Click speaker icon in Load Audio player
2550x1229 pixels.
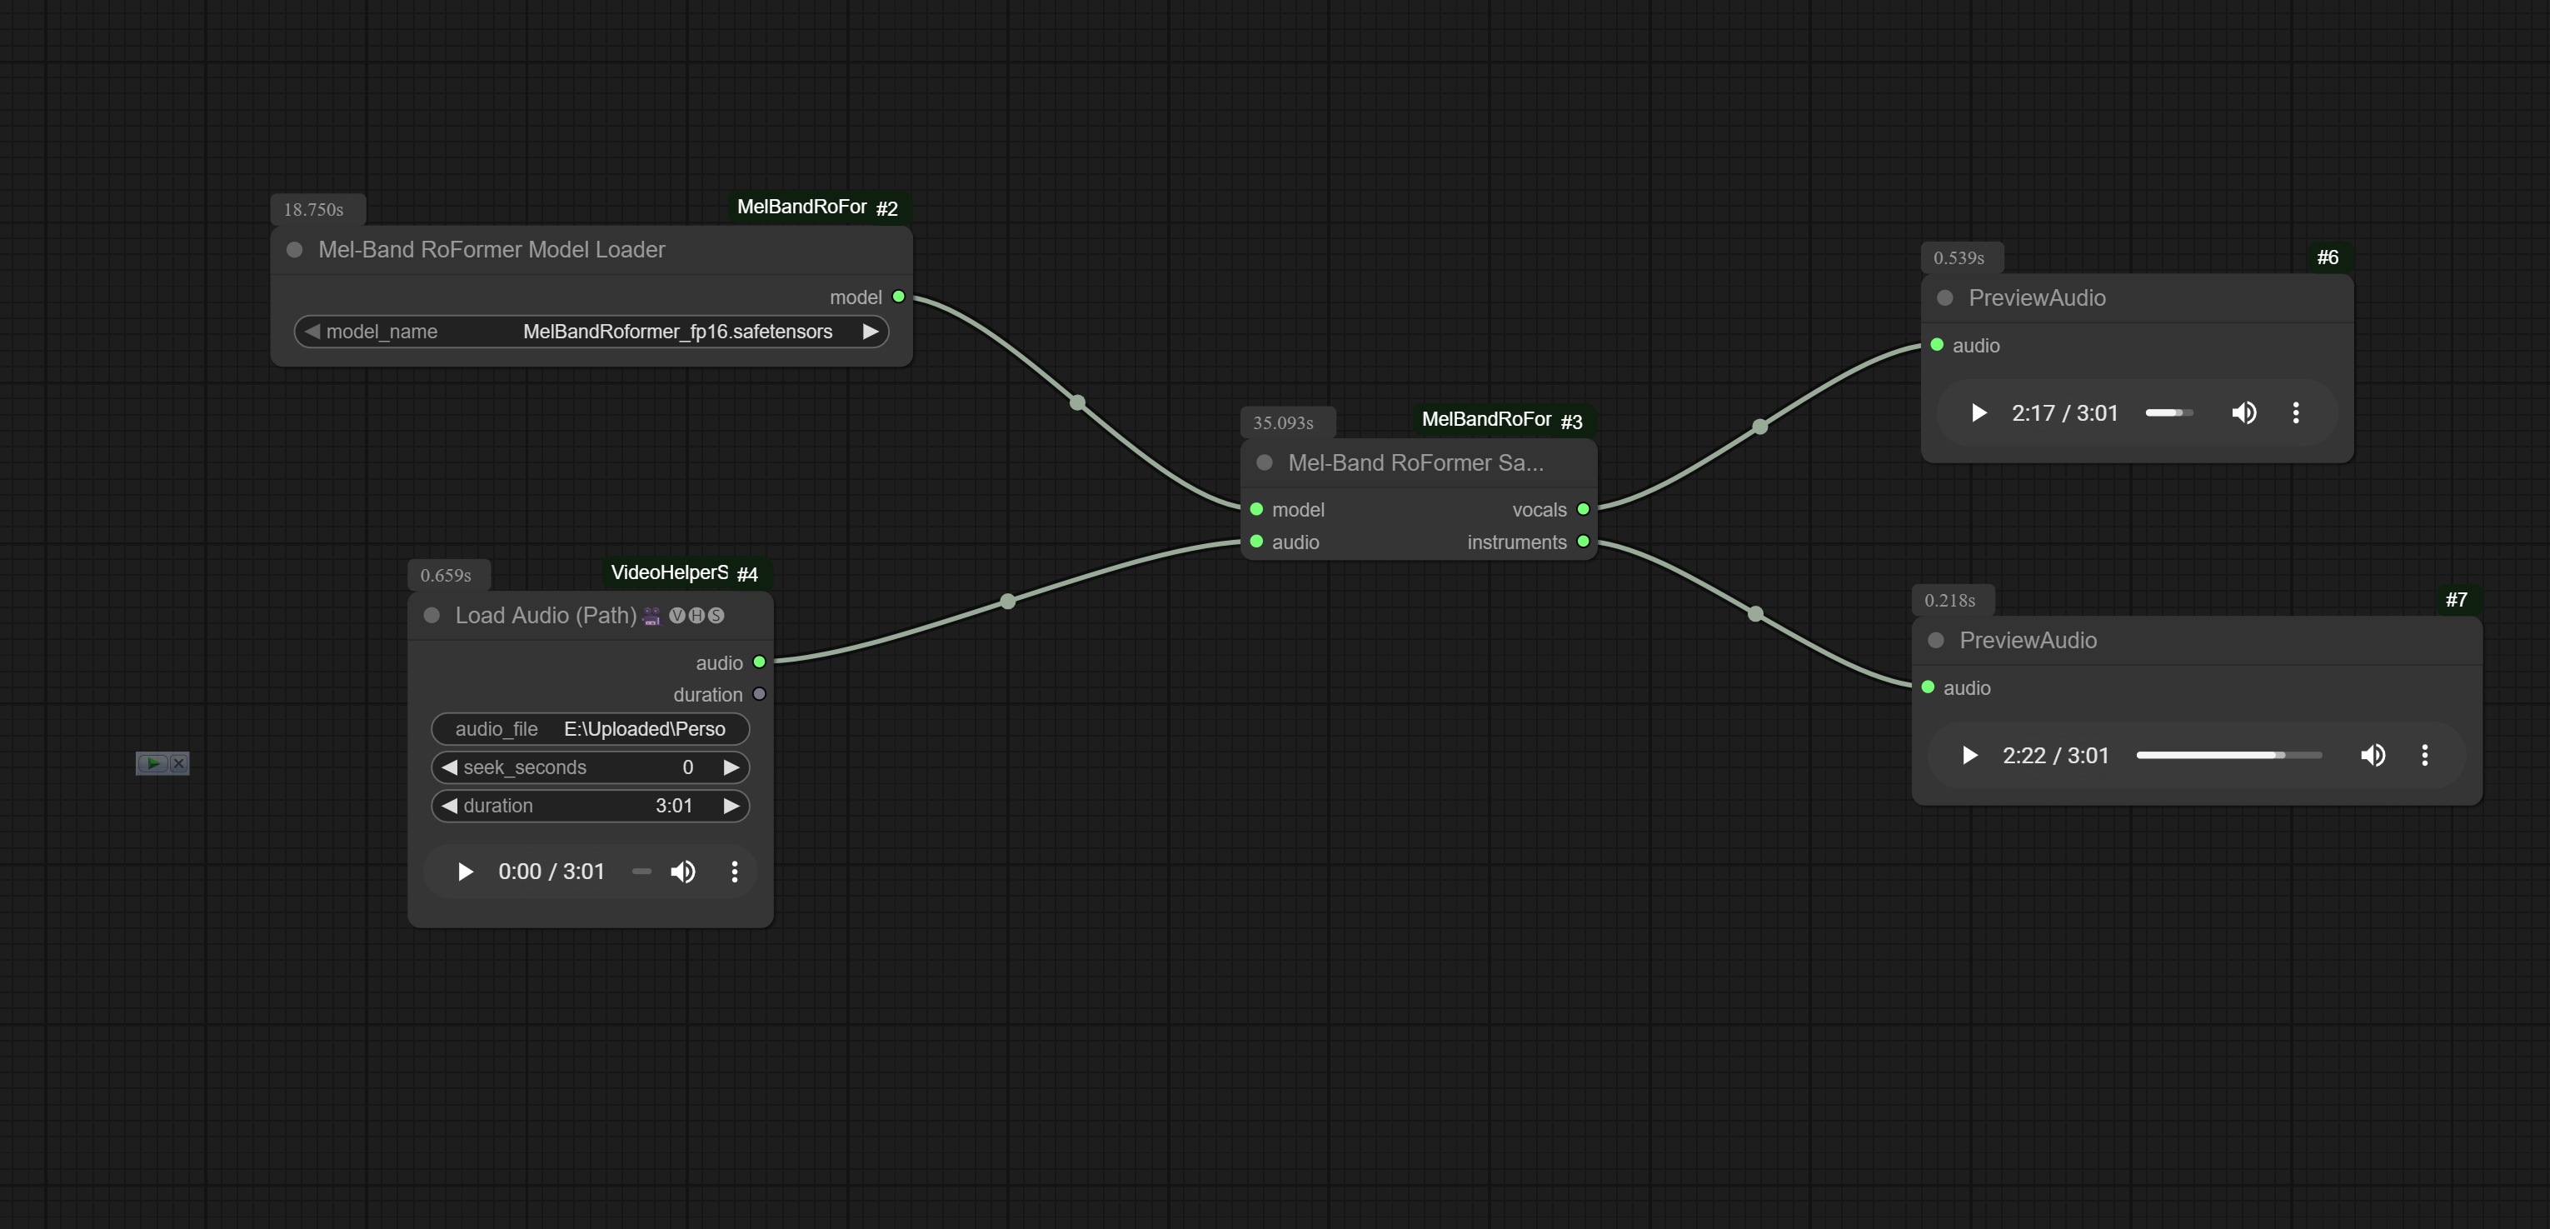point(682,872)
